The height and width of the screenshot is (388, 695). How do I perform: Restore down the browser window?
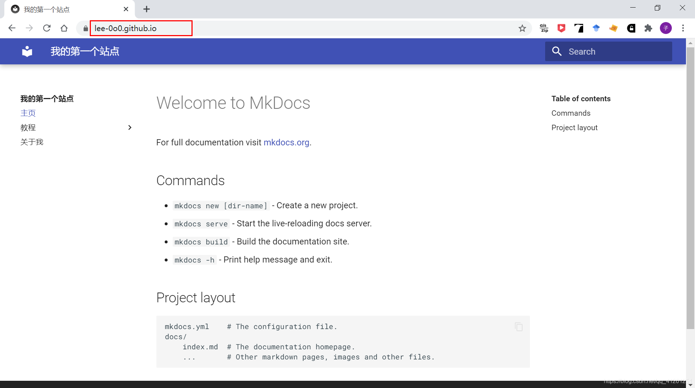657,8
